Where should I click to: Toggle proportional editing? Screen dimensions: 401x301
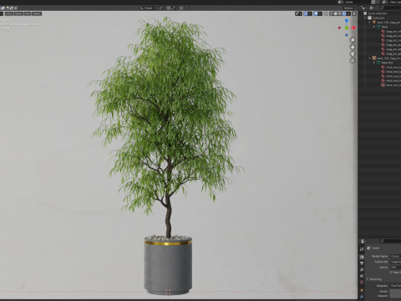pyautogui.click(x=181, y=8)
